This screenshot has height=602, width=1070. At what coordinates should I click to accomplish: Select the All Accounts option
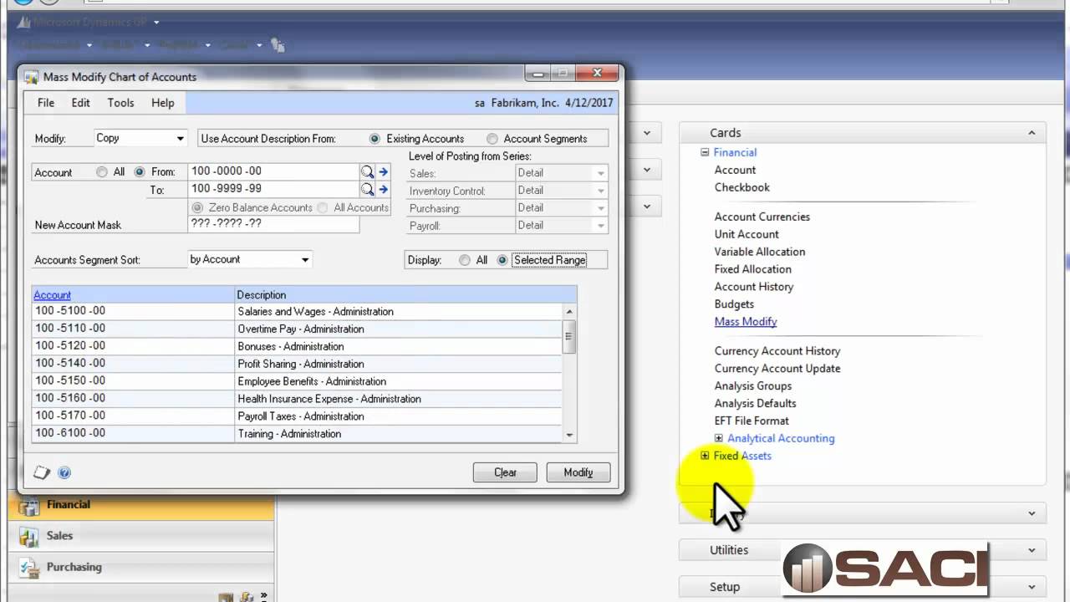323,207
